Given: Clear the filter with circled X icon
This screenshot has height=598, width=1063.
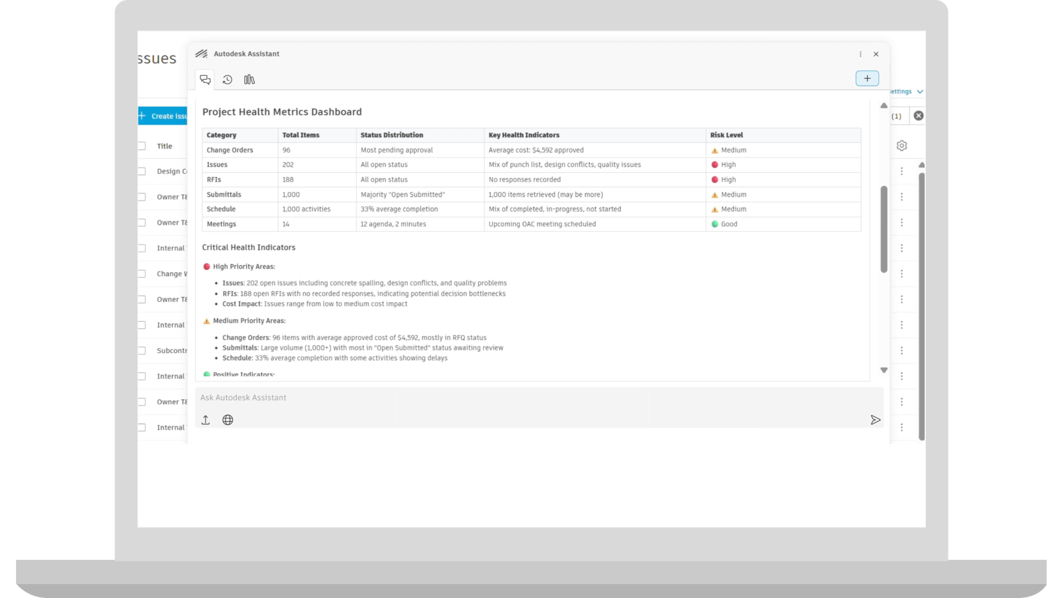Looking at the screenshot, I should point(918,116).
